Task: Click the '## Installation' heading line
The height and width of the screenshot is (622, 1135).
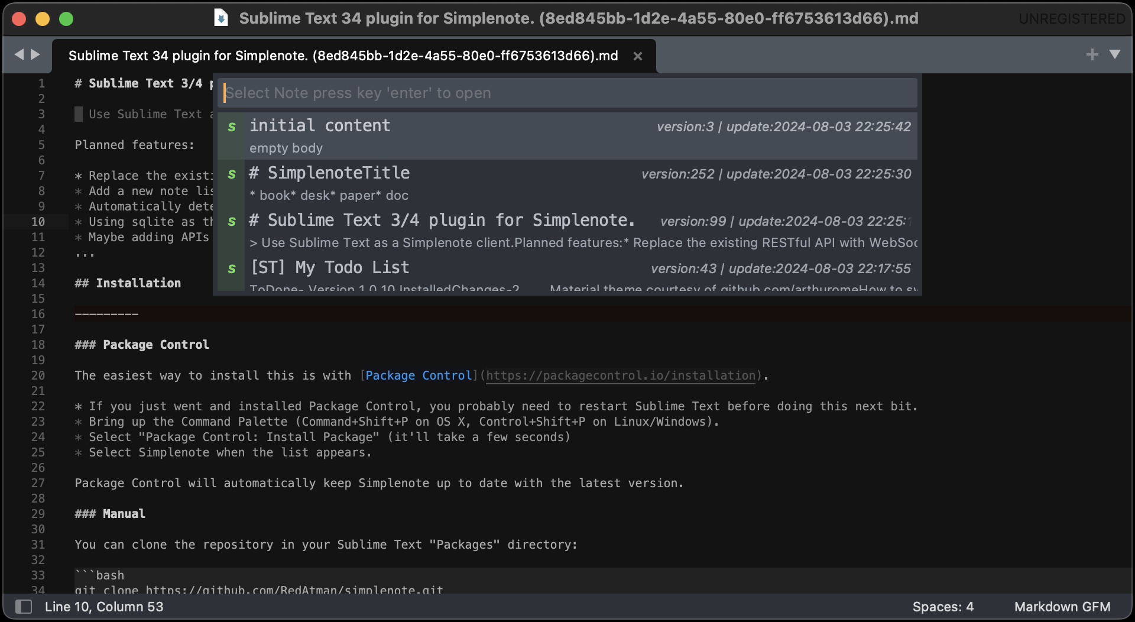Action: (128, 283)
